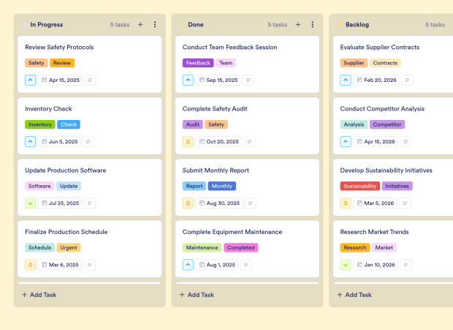Open the Update Production Software card title
Viewport: 453px width, 330px height.
click(x=66, y=170)
